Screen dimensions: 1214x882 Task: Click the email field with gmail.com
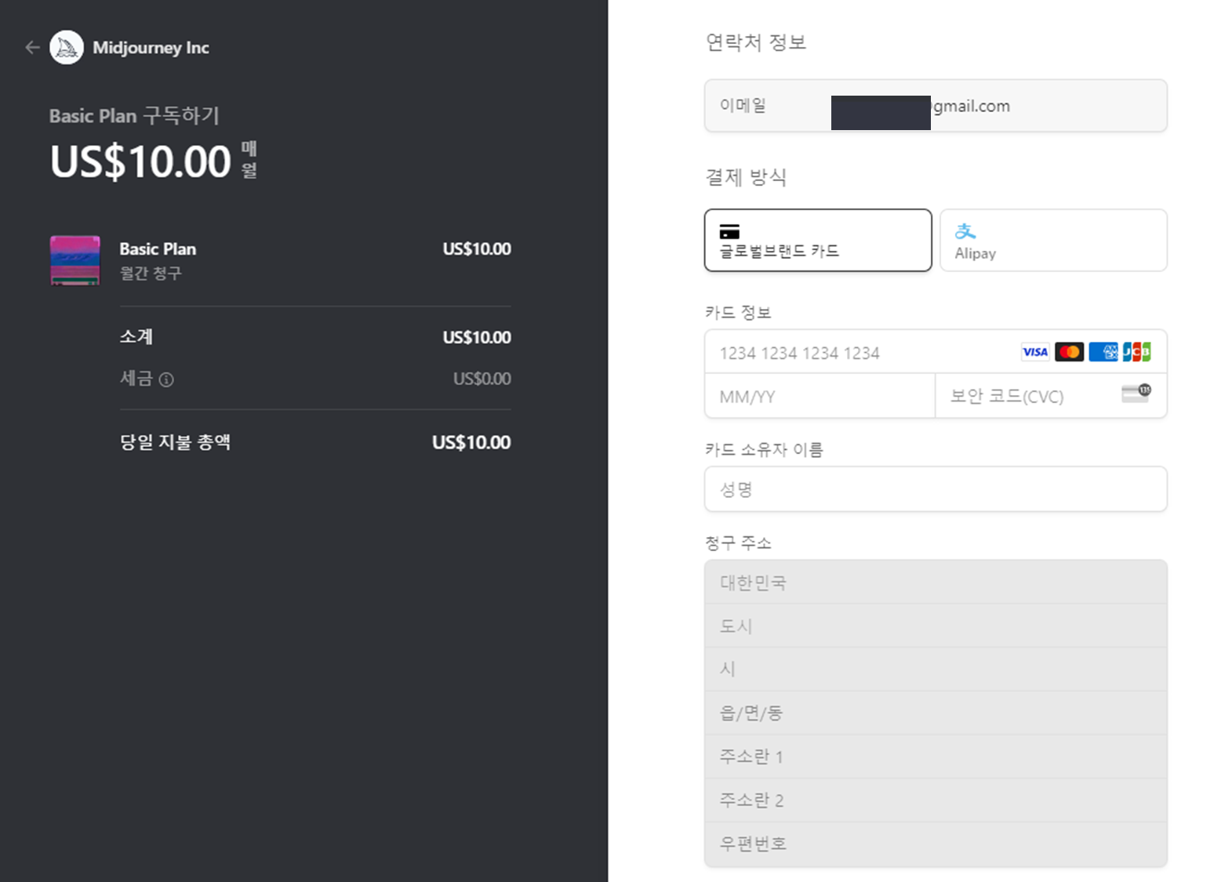tap(936, 106)
